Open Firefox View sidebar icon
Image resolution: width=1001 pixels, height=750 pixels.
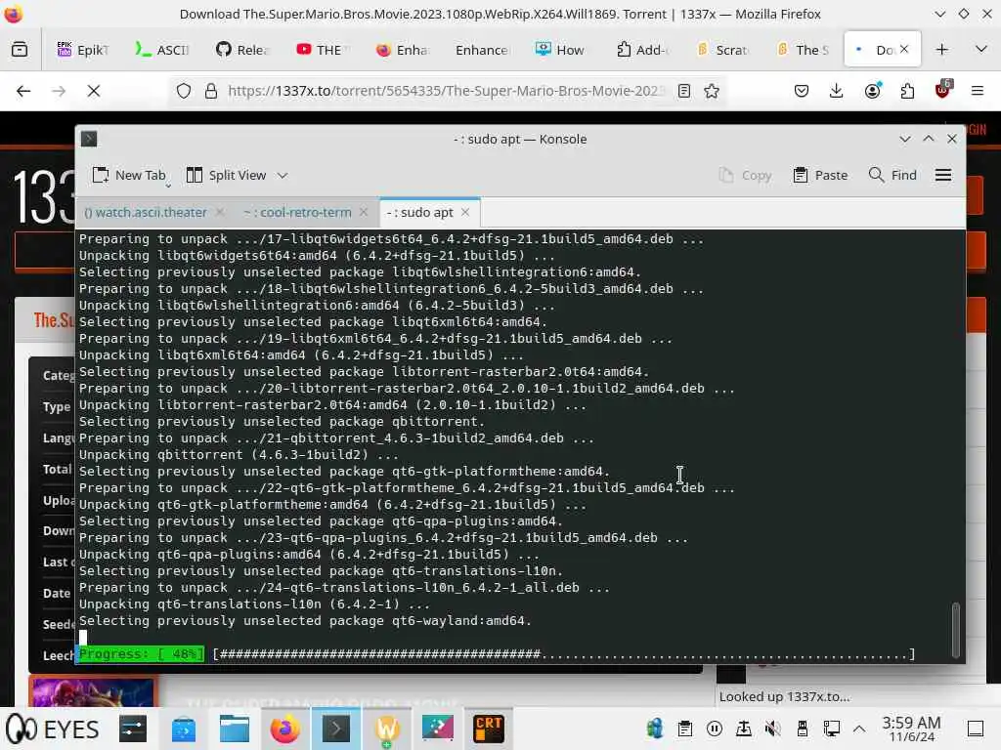click(20, 49)
